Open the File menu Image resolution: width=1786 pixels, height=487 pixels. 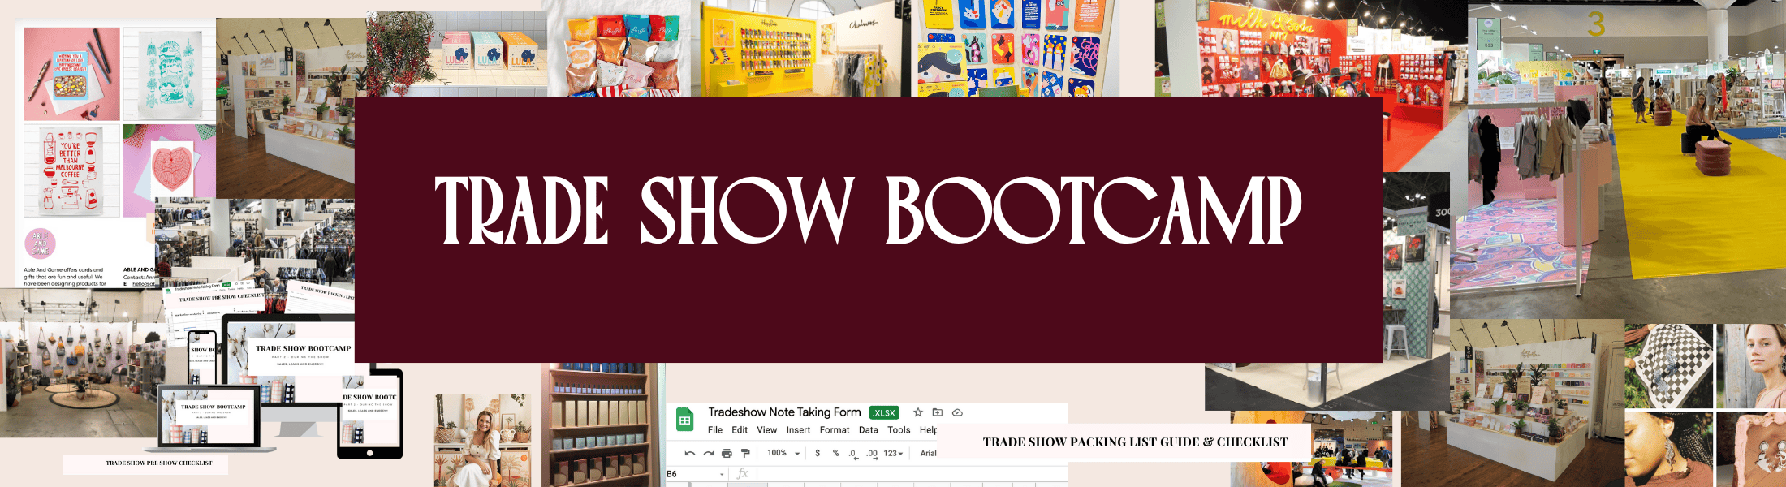715,430
